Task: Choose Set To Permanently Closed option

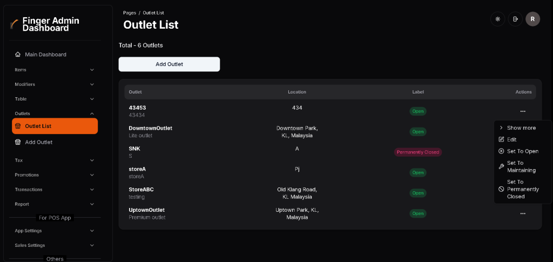Action: click(x=522, y=189)
